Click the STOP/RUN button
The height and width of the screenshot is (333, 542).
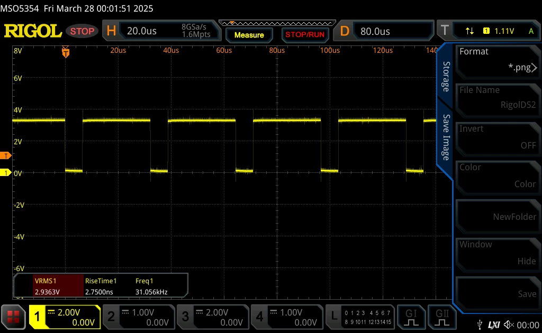(305, 35)
